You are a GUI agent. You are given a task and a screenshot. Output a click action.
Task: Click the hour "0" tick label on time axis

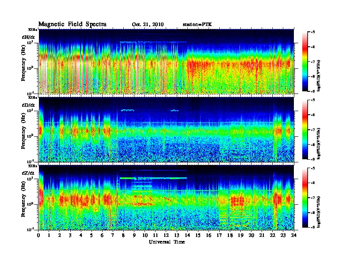[x=38, y=235]
